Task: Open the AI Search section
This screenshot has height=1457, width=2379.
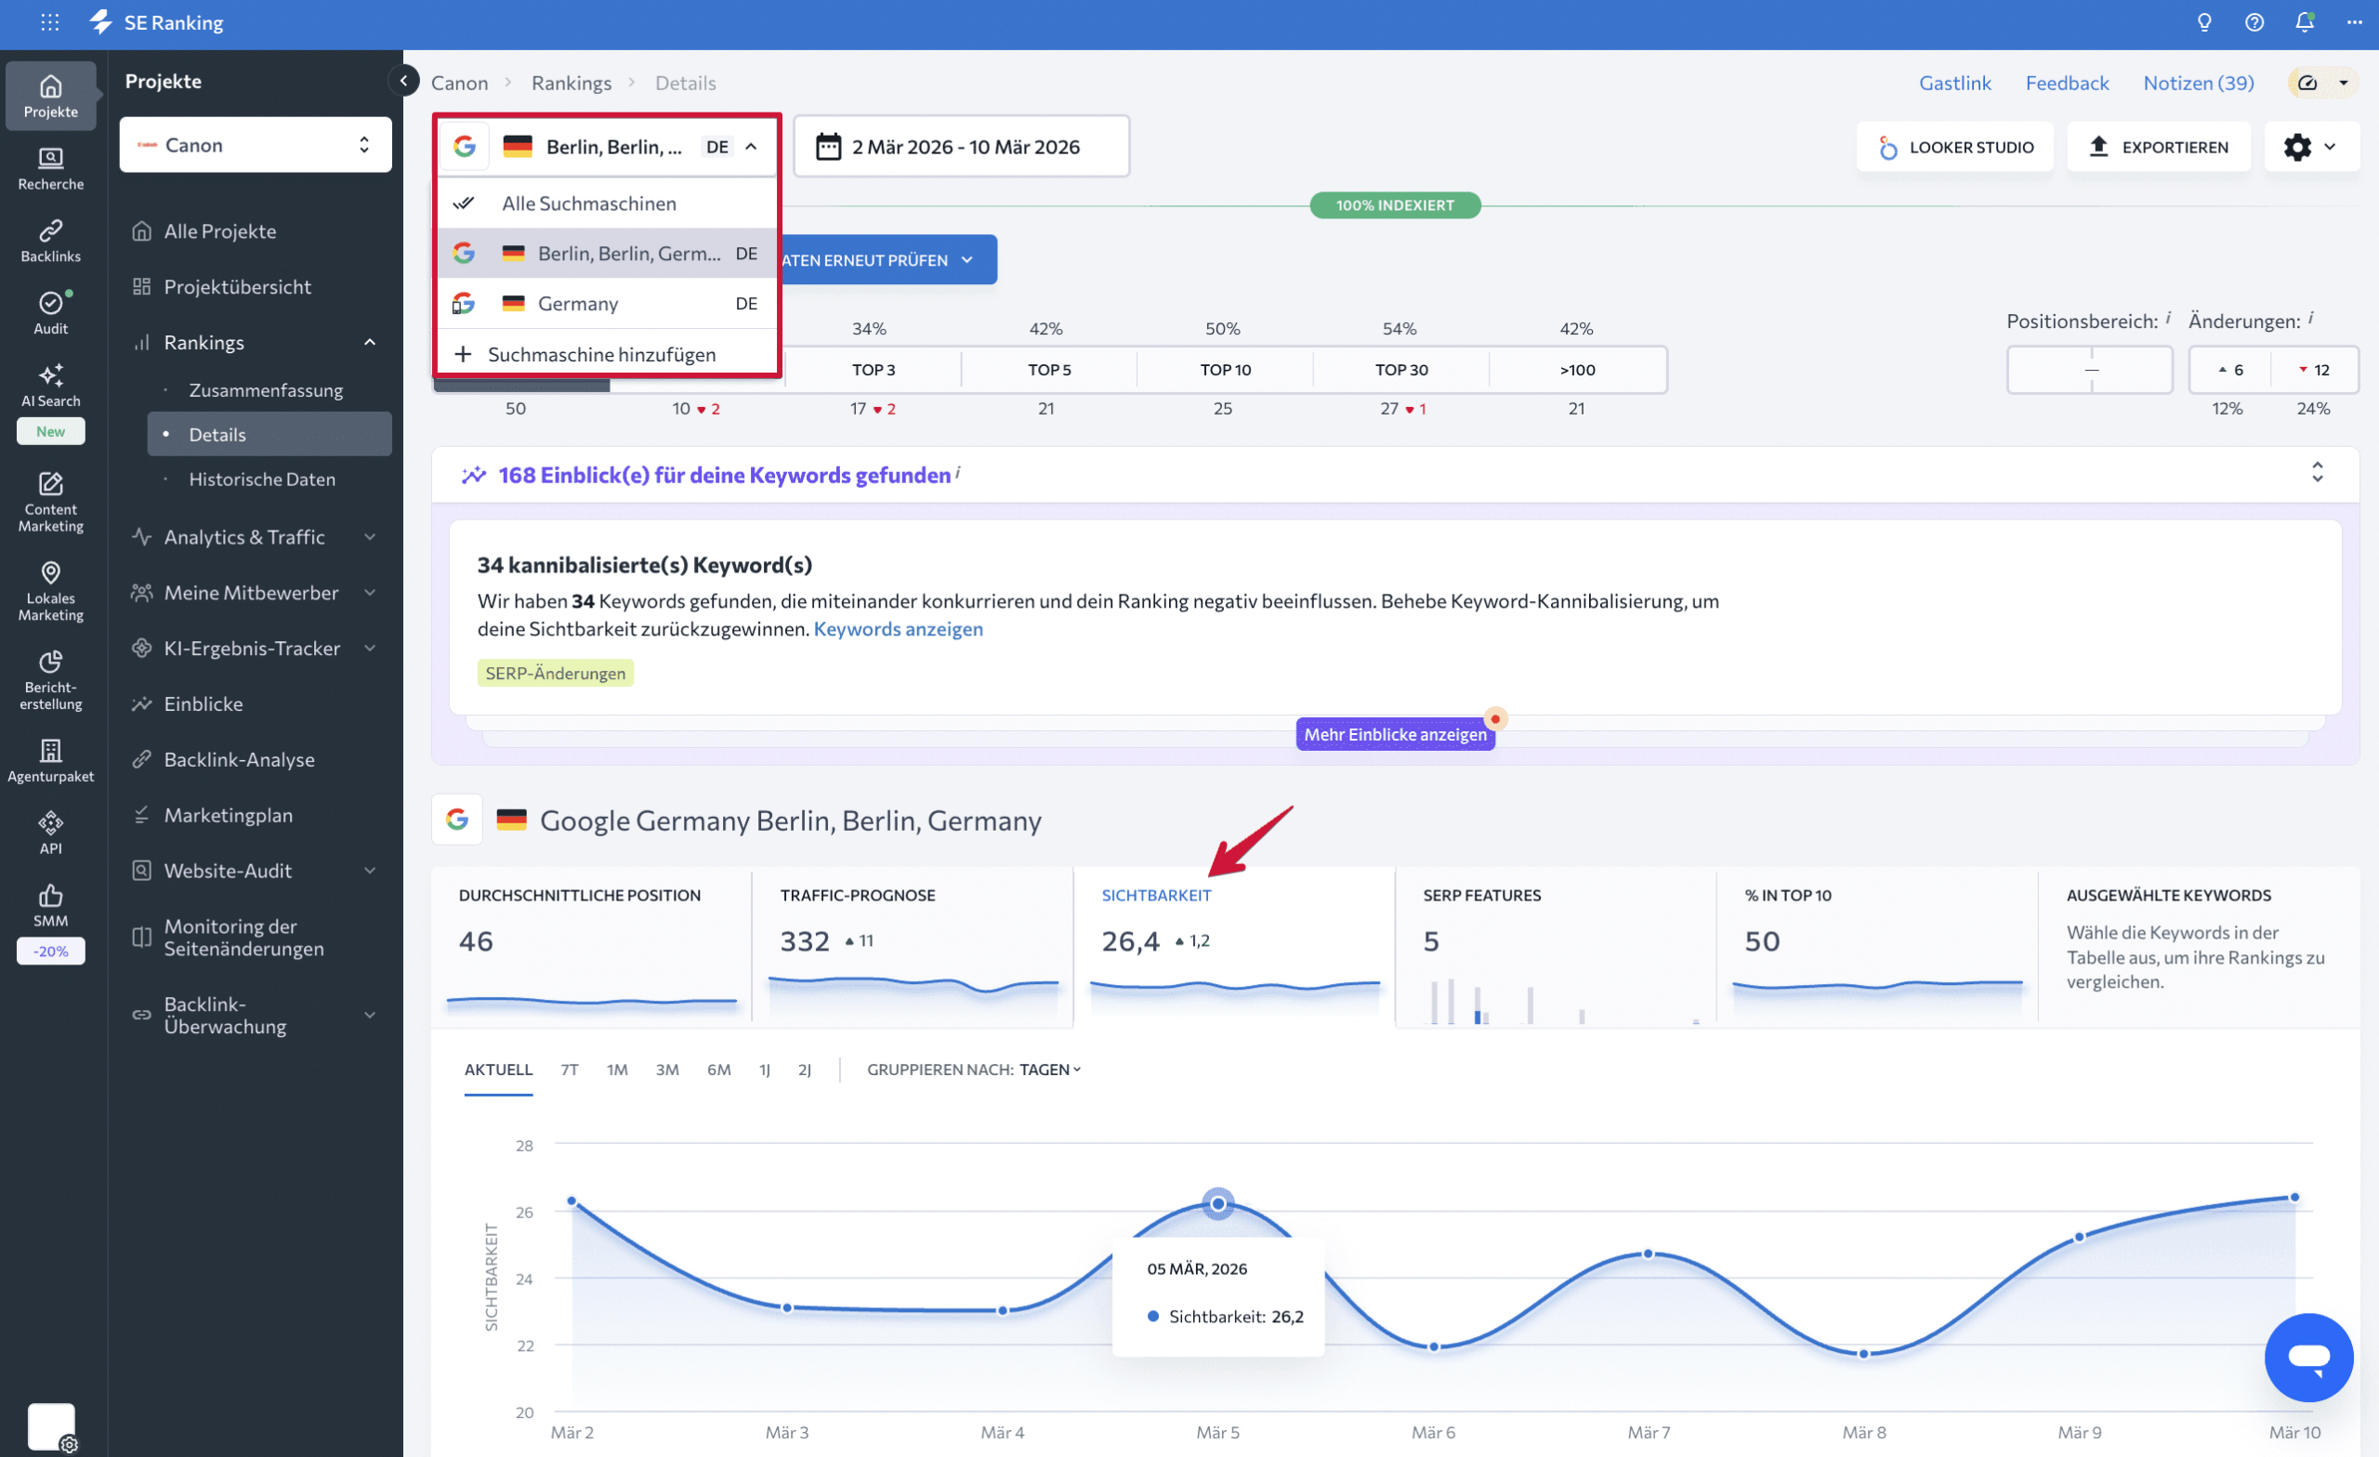Action: click(50, 387)
